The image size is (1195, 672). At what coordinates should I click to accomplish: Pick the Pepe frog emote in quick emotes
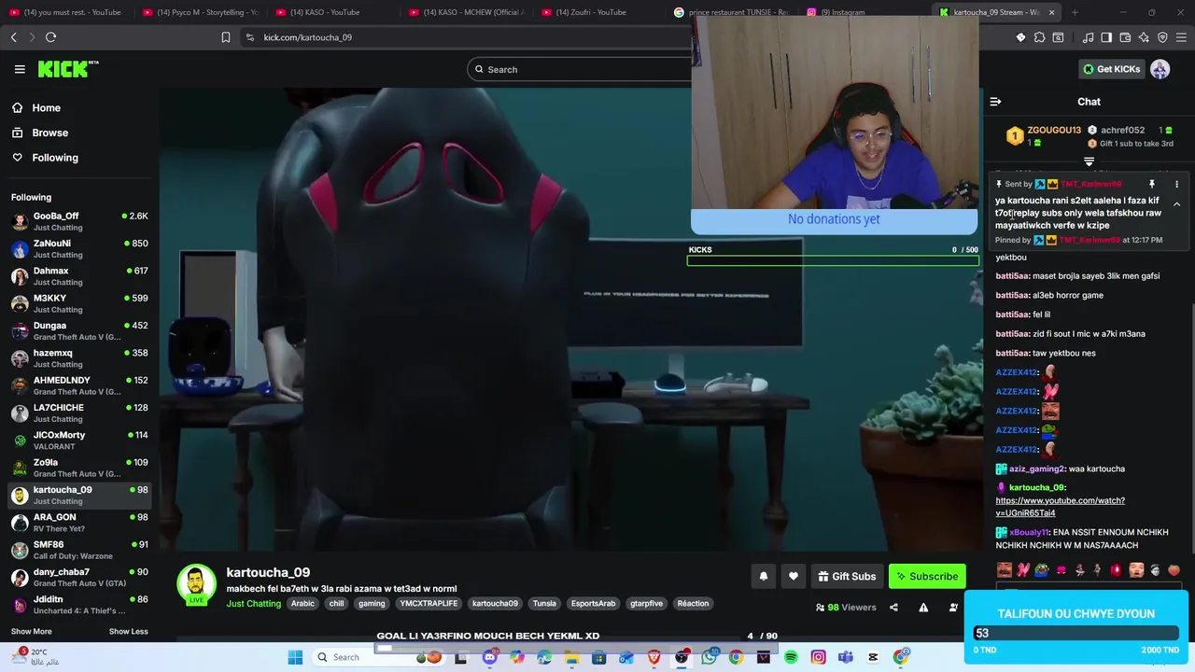point(1042,570)
